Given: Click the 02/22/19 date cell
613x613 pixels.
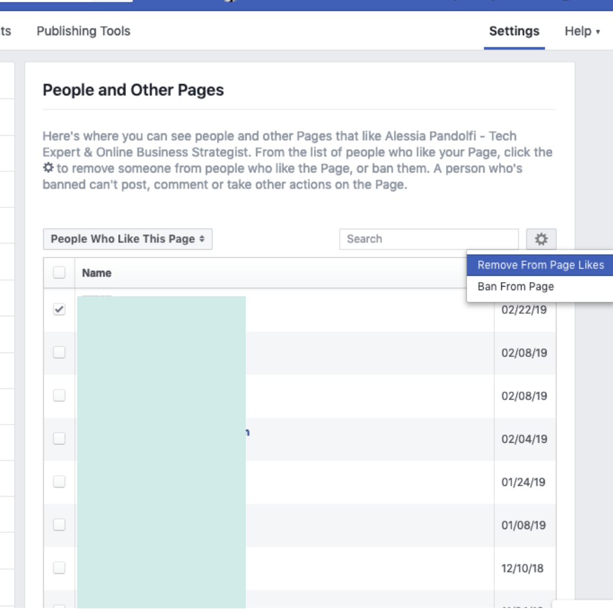Looking at the screenshot, I should (524, 311).
